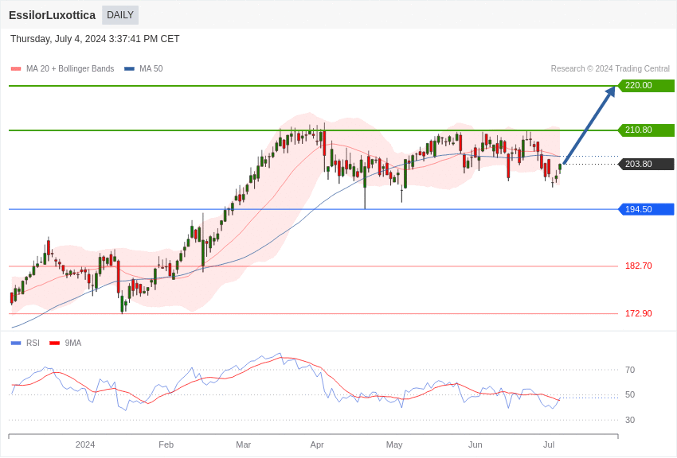Screen dimensions: 677x458
Task: Select the green 220.00 target price tag
Action: point(646,86)
